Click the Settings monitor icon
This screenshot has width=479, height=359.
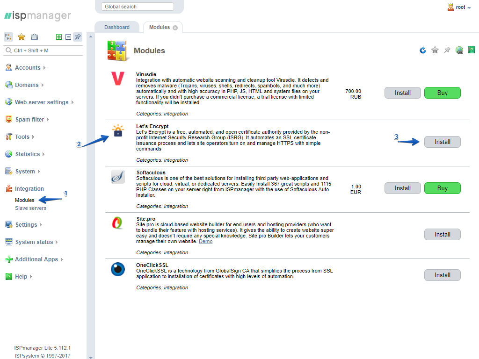[x=8, y=225]
